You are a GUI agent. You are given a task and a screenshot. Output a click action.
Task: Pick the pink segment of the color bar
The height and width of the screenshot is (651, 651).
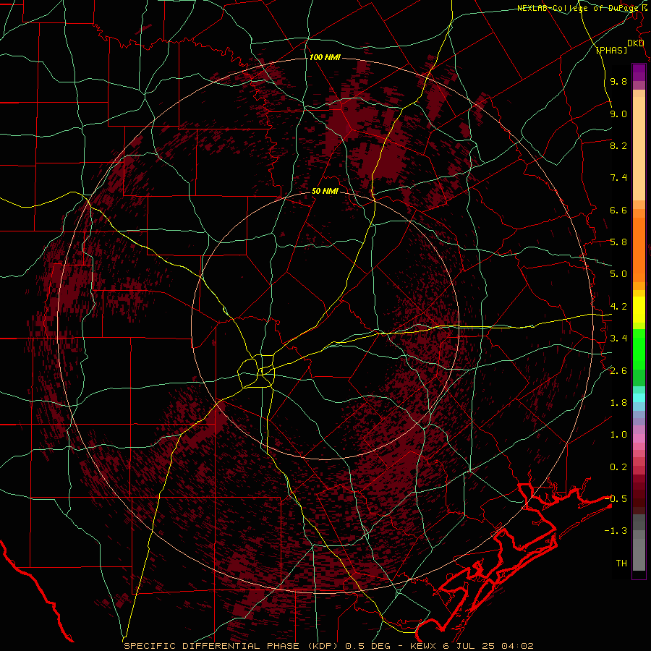pos(639,438)
